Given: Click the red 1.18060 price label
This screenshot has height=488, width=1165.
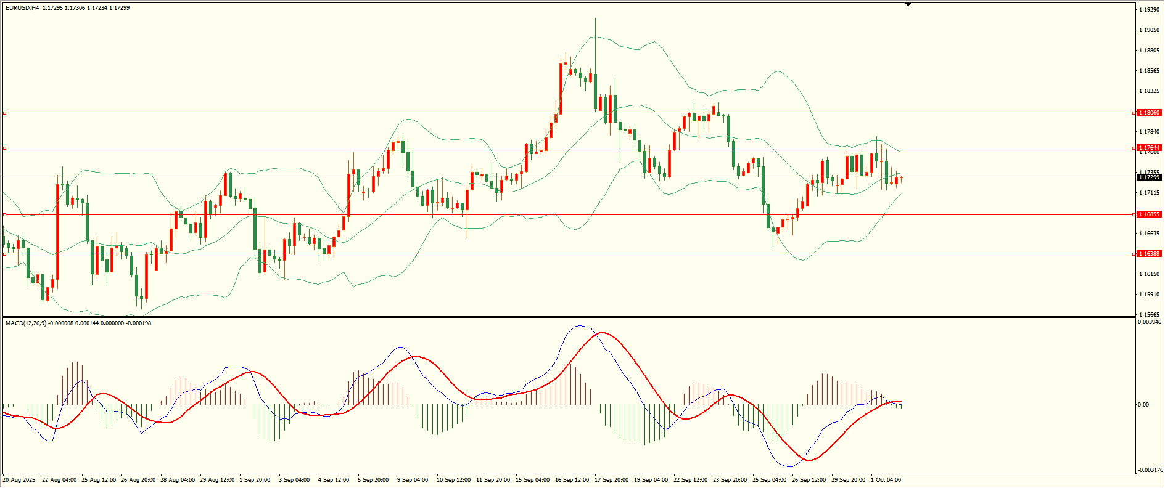Looking at the screenshot, I should 1149,113.
